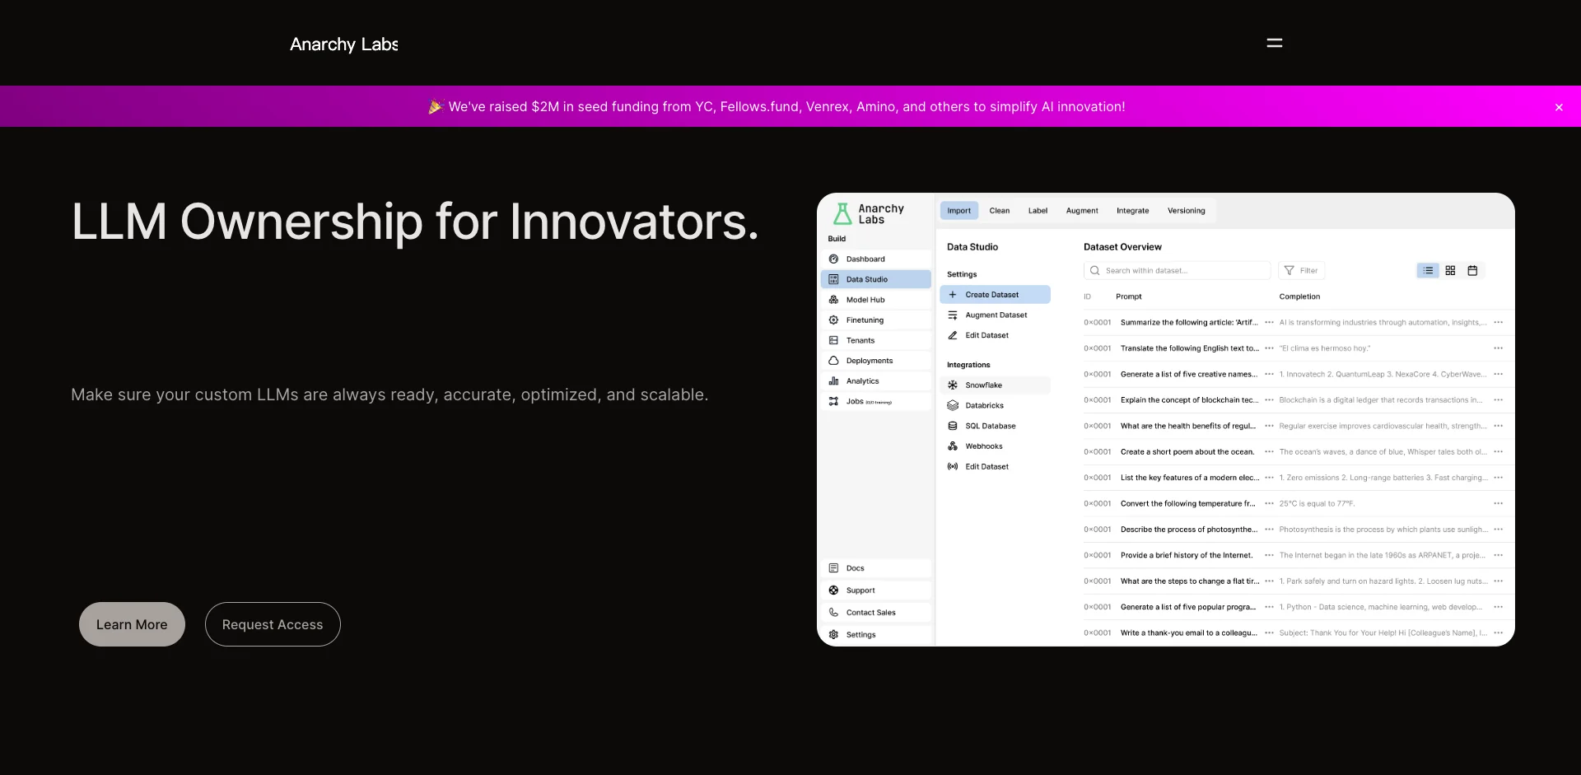Click the Augment Dataset icon
1581x775 pixels.
pyautogui.click(x=953, y=315)
